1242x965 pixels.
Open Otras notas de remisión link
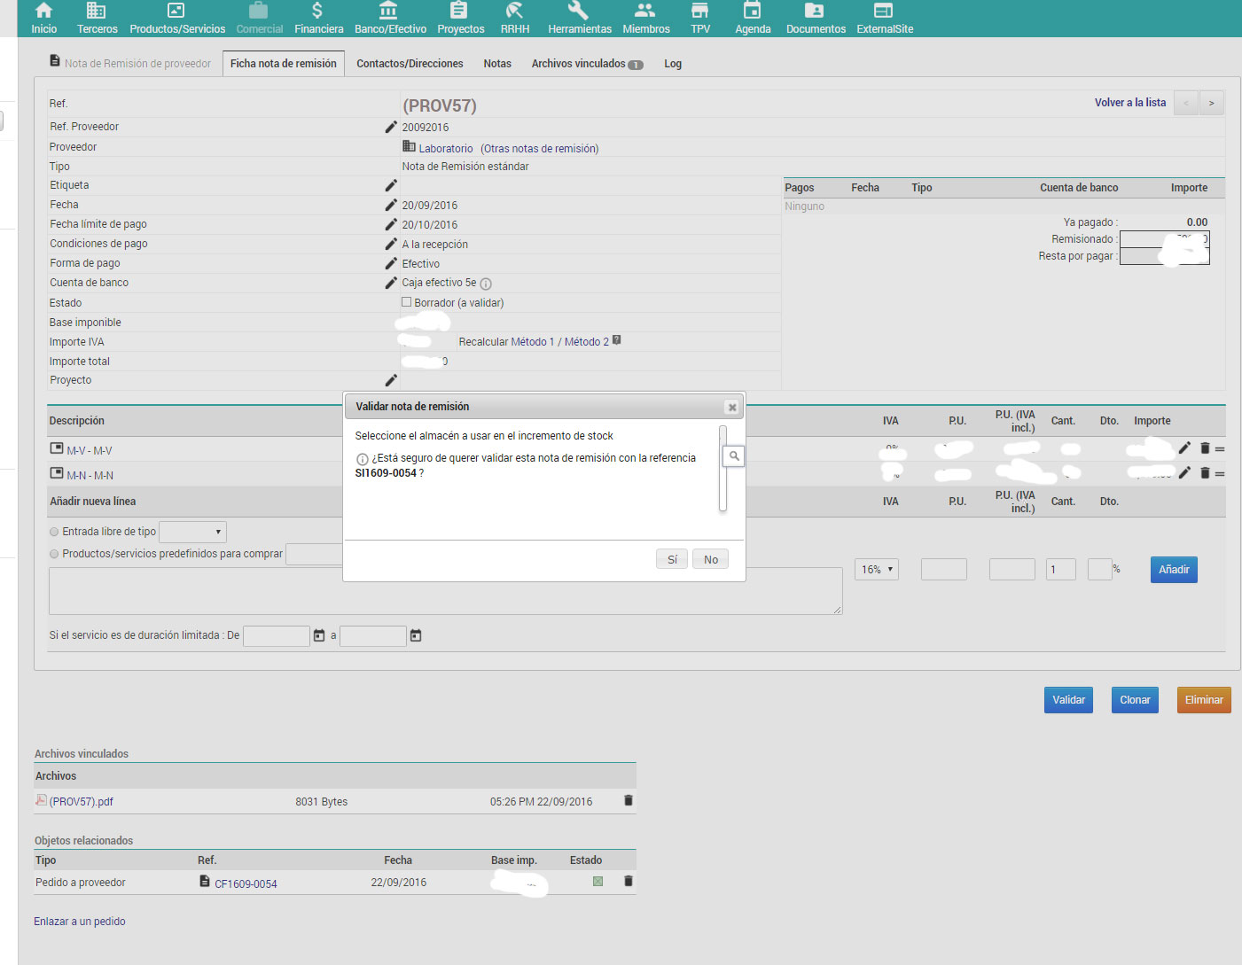540,149
